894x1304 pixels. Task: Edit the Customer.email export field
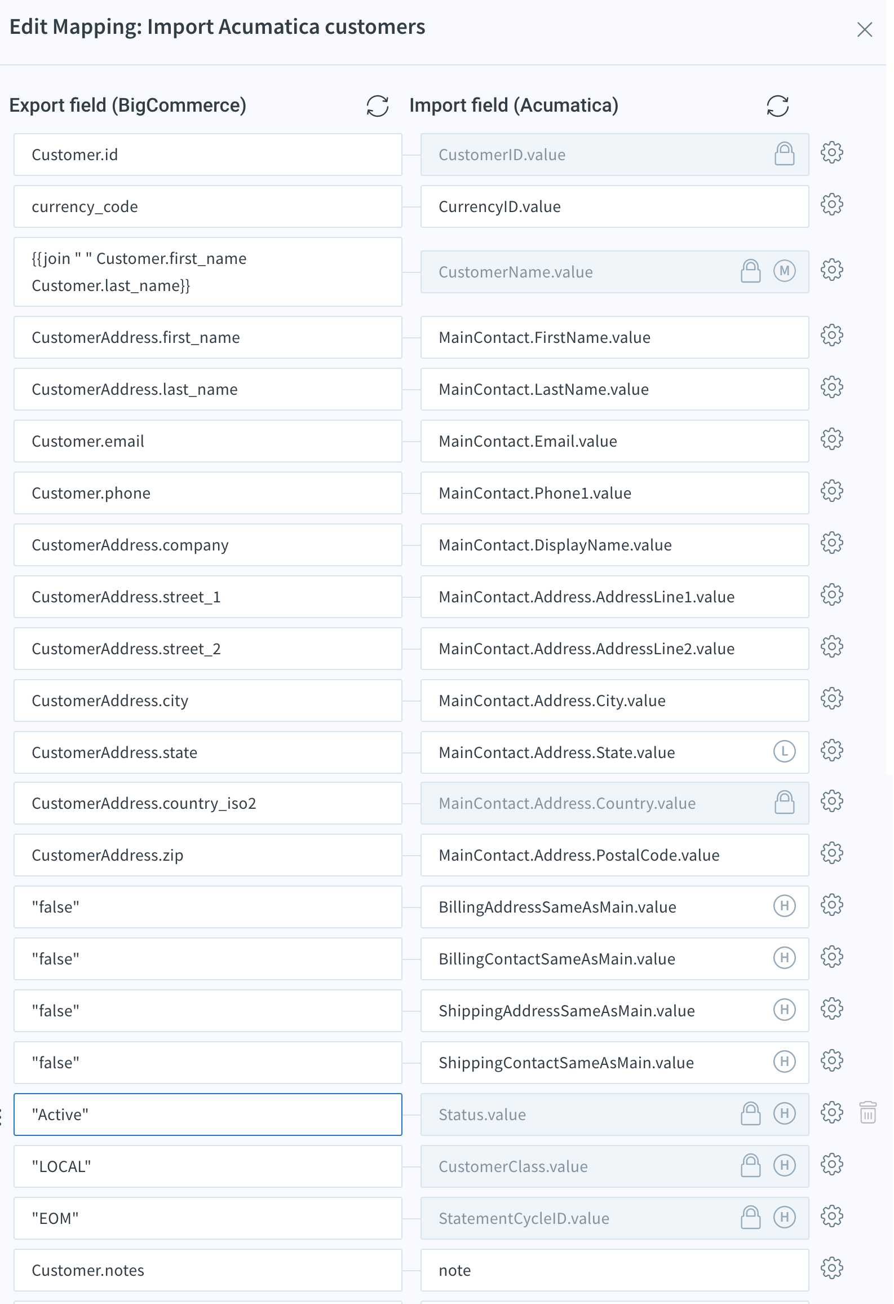click(208, 441)
